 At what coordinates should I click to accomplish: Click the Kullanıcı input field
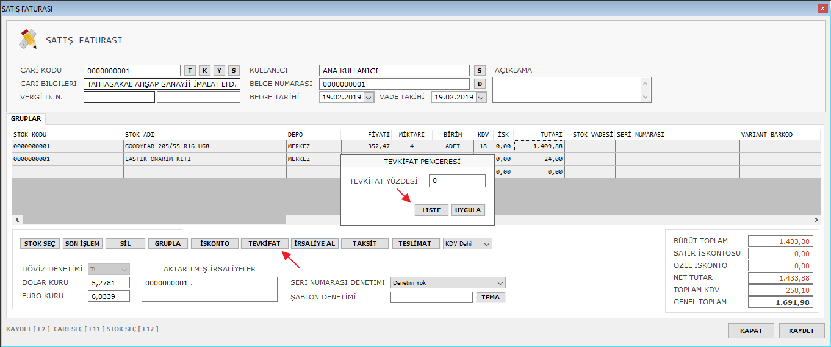tap(394, 70)
